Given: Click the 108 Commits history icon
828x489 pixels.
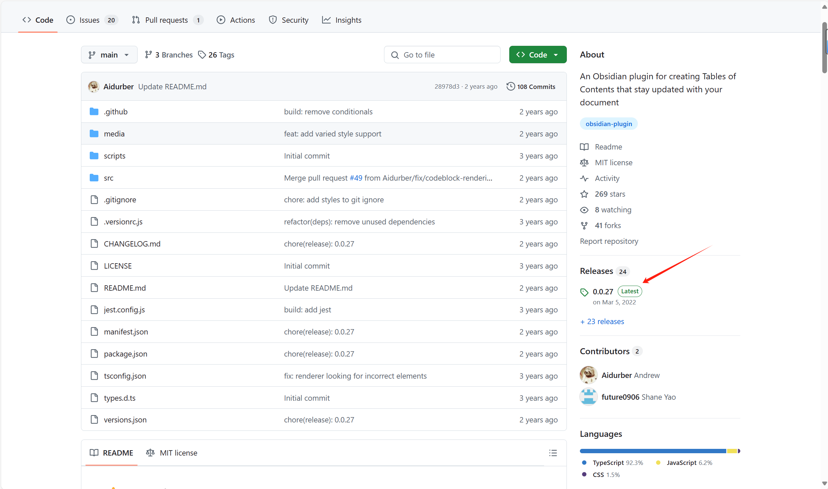Looking at the screenshot, I should [x=511, y=86].
